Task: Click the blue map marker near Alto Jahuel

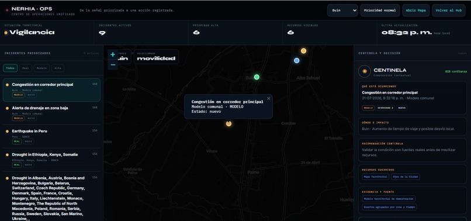Action: point(297,60)
